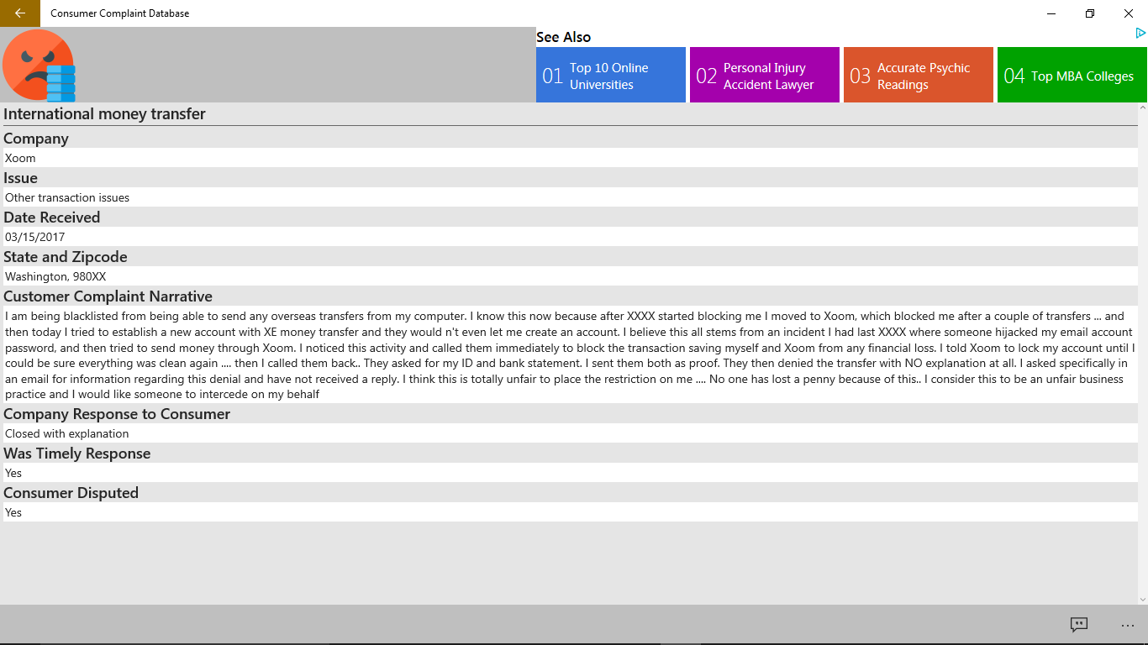Open Accurate Psychic Readings ad
Screen dimensions: 1148x645
point(919,75)
